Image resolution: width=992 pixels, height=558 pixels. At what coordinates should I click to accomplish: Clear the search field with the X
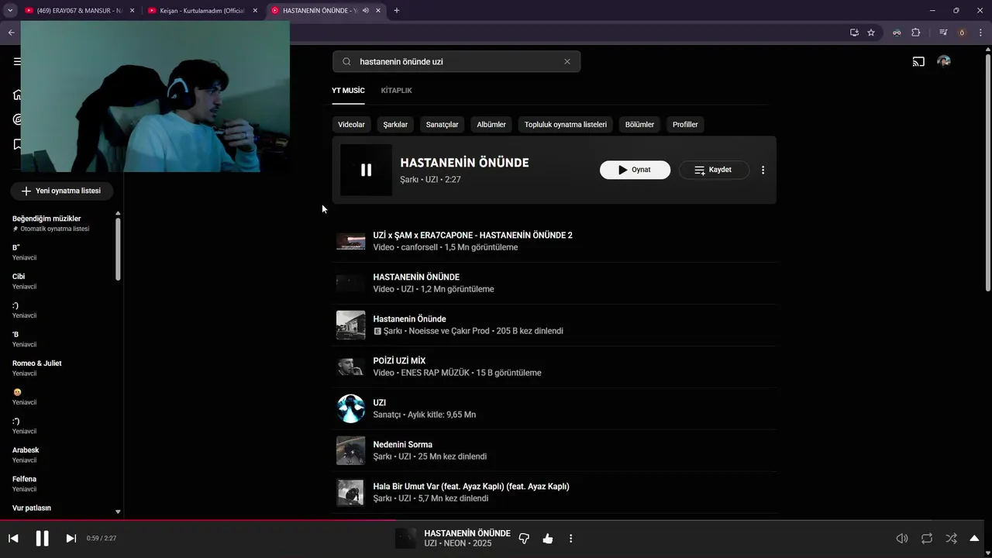pyautogui.click(x=567, y=61)
